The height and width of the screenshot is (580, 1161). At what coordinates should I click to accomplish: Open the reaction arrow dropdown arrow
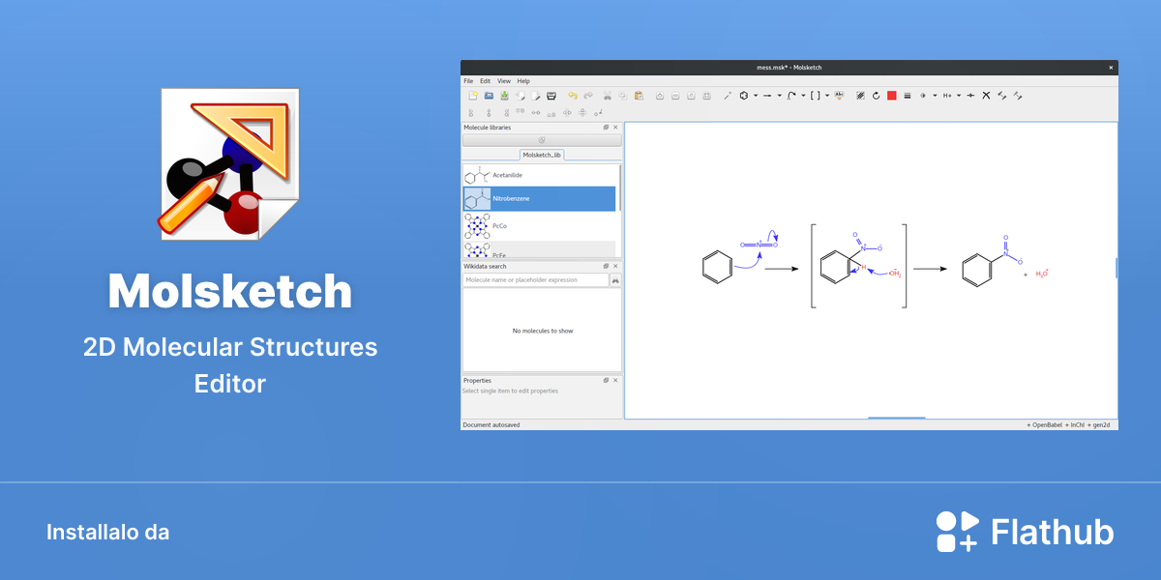pyautogui.click(x=780, y=96)
